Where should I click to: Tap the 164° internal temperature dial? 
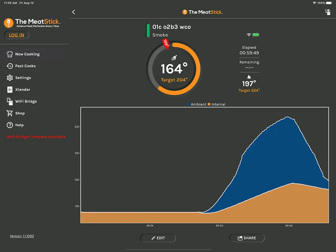(x=174, y=69)
